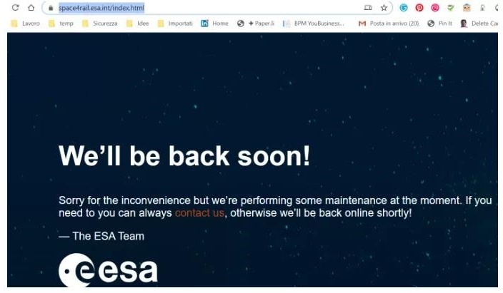Open the red Pinterest extension icon
The width and height of the screenshot is (503, 293).
(419, 8)
